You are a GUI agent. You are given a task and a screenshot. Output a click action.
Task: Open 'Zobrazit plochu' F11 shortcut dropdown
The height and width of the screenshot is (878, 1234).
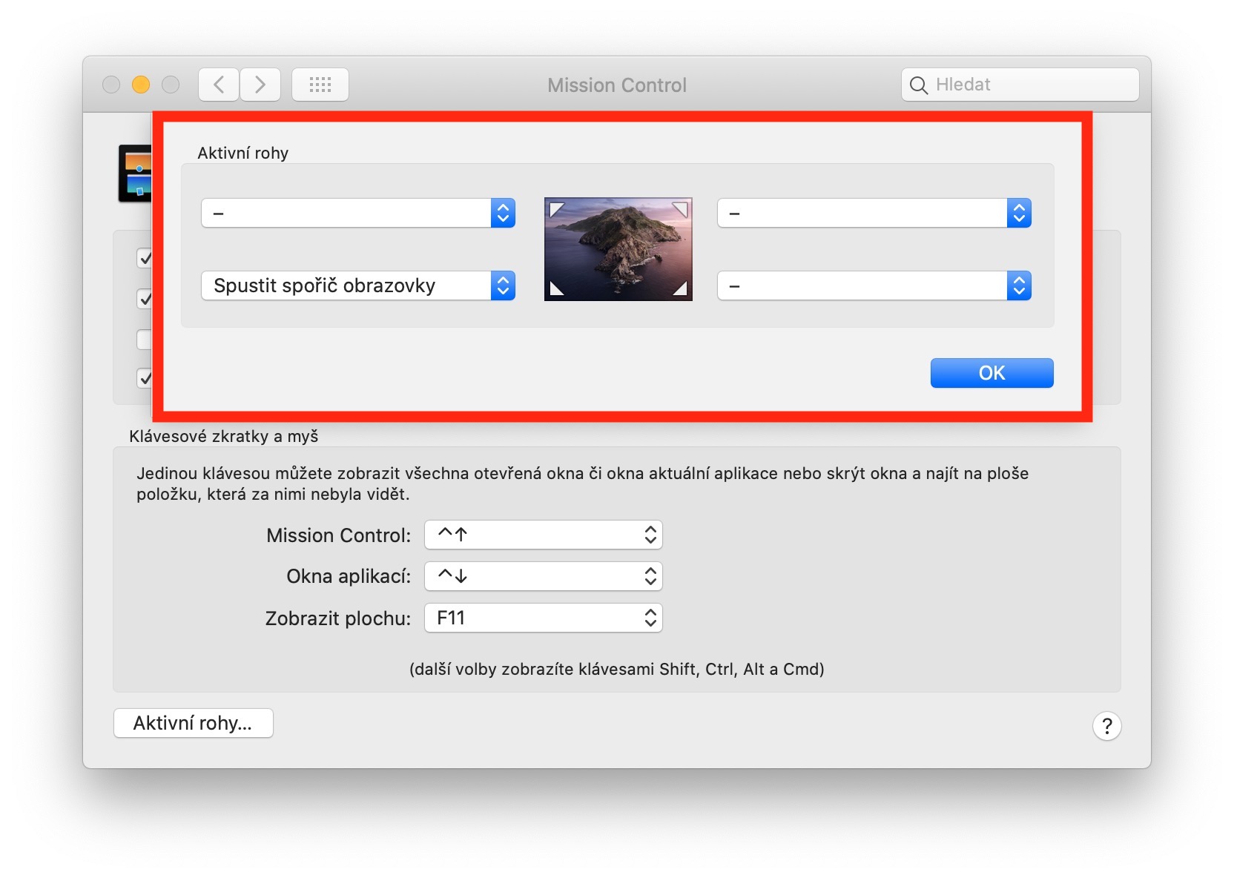pyautogui.click(x=543, y=618)
